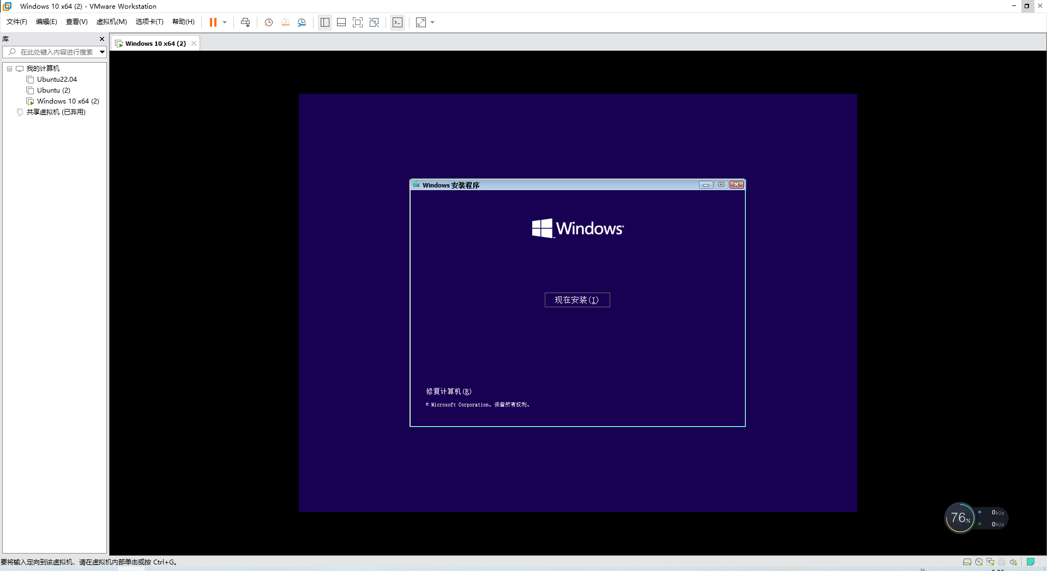Toggle the console view icon

(x=398, y=22)
